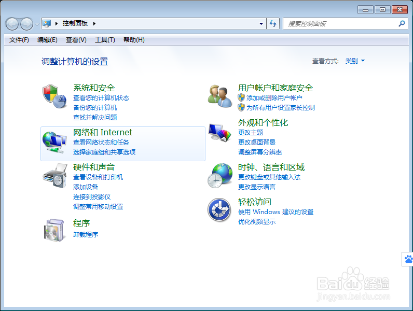The width and height of the screenshot is (413, 311).
Task: Close the Control Panel window
Action: (x=400, y=10)
